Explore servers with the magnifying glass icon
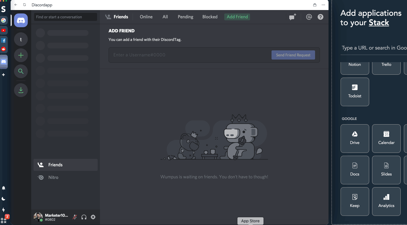The image size is (407, 225). click(x=21, y=71)
